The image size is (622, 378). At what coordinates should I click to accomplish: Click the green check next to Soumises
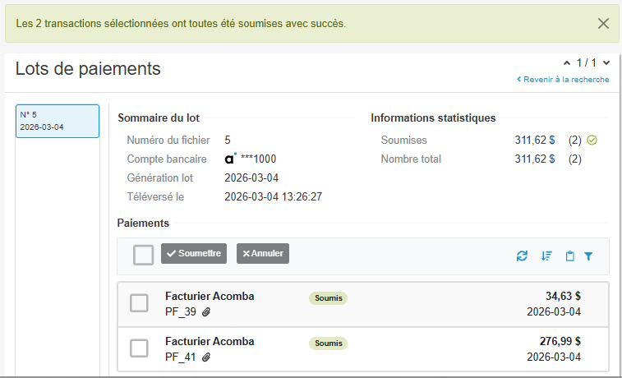592,140
